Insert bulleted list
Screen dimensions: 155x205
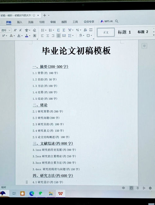pos(42,30)
